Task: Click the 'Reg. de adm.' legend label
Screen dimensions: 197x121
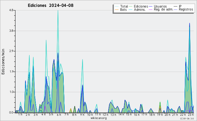Action: click(164, 9)
